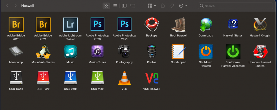
Task: Go back using the left chevron
Action: click(7, 6)
